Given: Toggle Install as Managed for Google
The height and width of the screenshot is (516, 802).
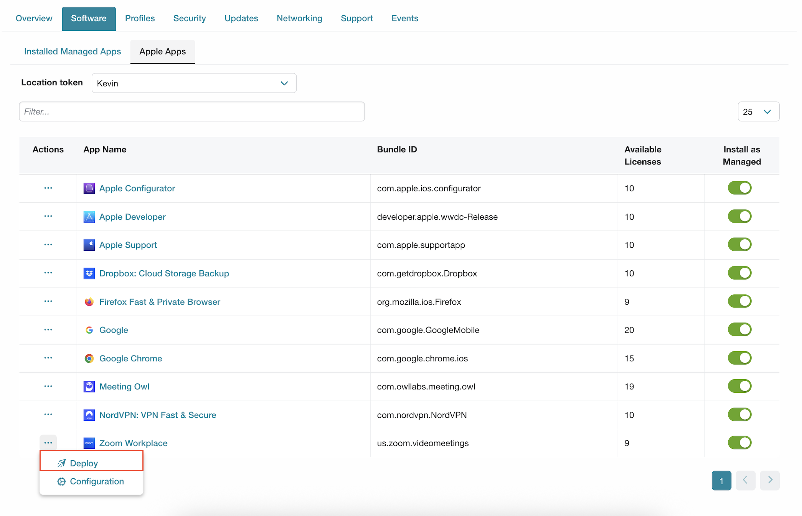Looking at the screenshot, I should [739, 329].
